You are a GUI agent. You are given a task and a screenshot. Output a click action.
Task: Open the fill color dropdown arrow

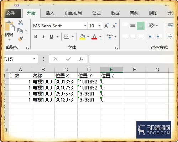tap(88, 37)
